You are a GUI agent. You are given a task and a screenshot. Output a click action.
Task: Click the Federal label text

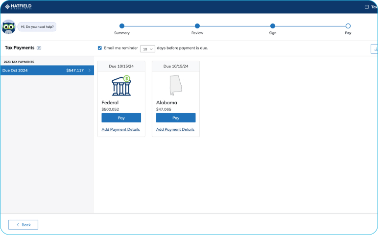[x=110, y=103]
